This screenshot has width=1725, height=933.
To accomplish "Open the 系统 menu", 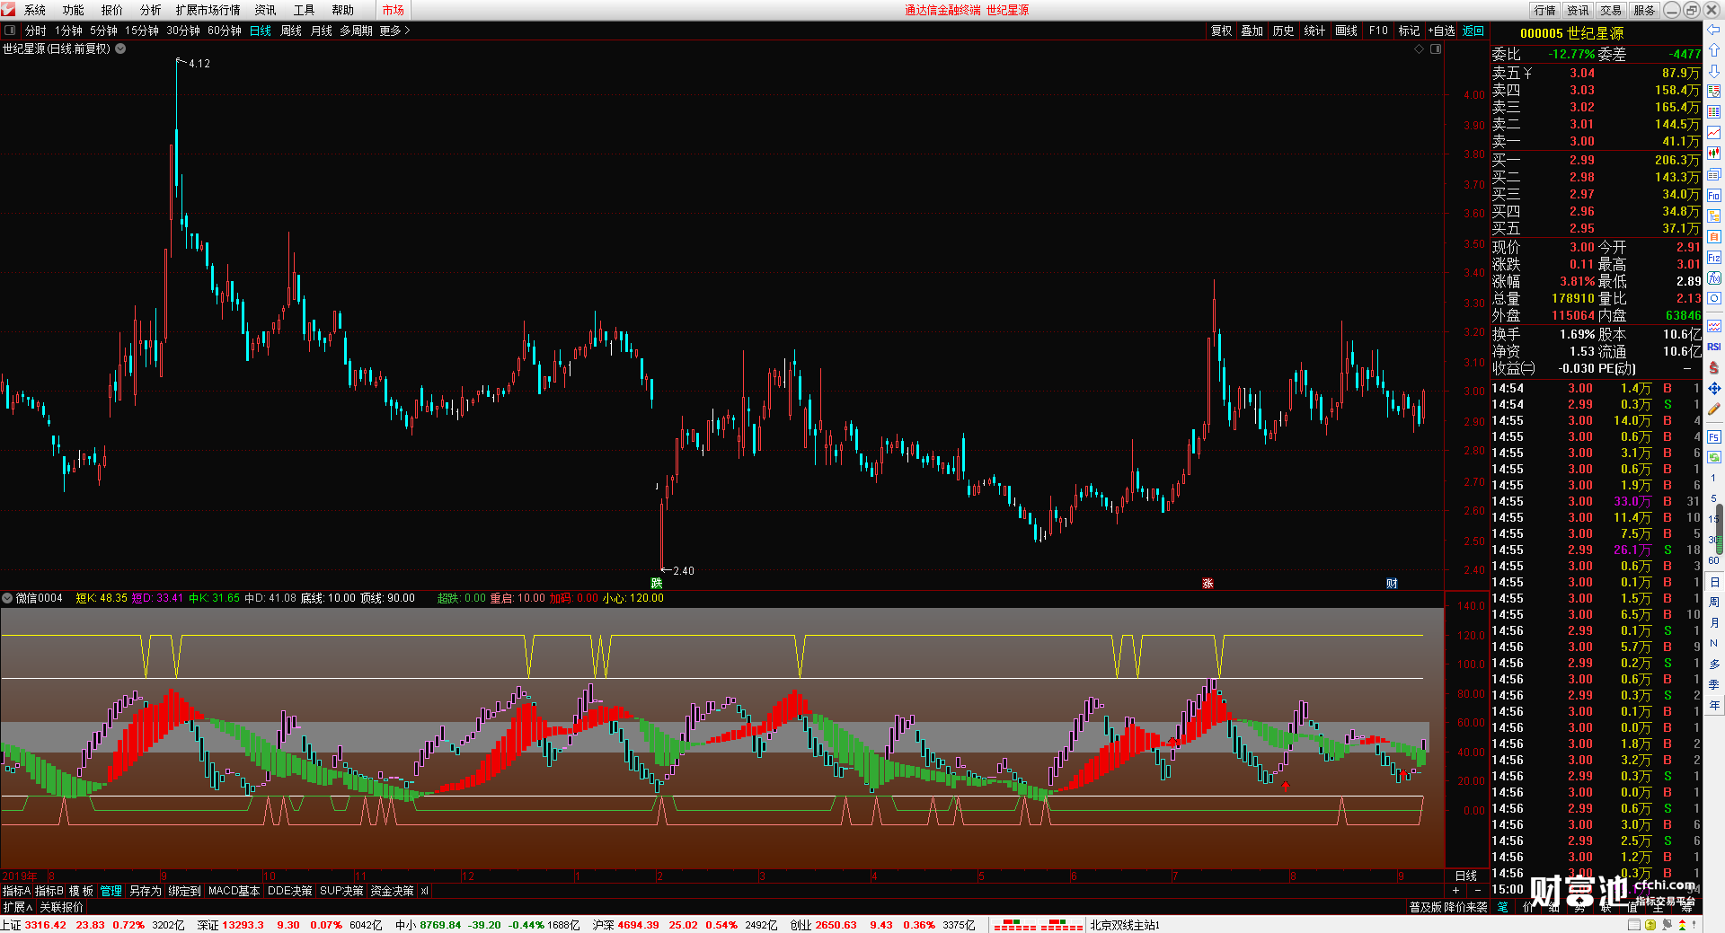I will tap(35, 10).
